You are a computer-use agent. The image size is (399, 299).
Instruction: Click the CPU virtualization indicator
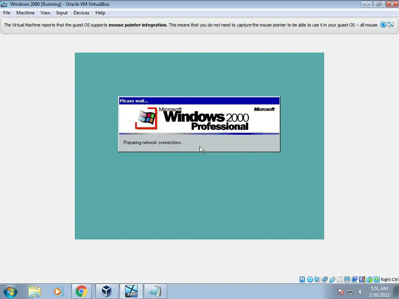pyautogui.click(x=362, y=280)
